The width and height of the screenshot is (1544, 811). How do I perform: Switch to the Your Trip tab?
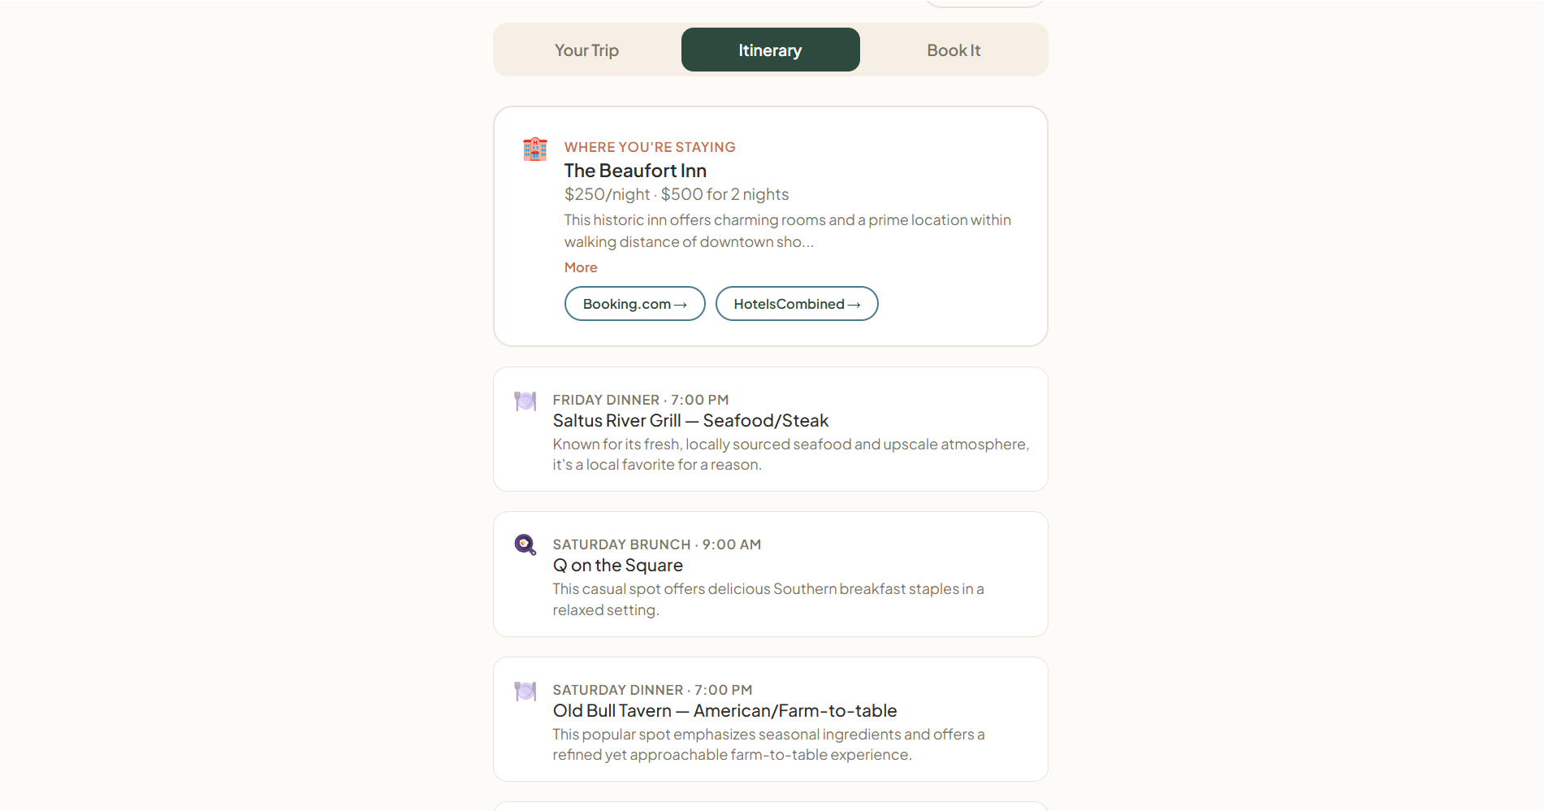[x=586, y=50]
